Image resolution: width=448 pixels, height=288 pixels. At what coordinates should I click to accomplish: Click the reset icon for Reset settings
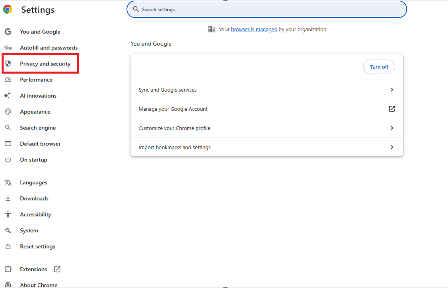click(8, 246)
